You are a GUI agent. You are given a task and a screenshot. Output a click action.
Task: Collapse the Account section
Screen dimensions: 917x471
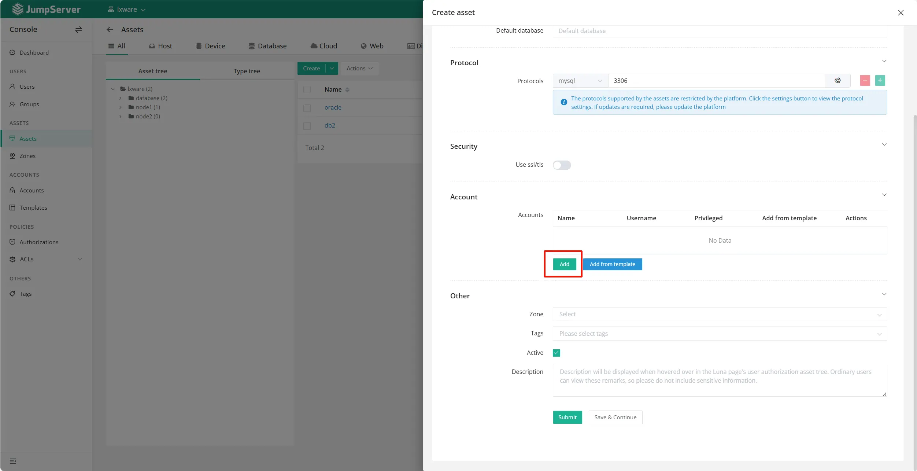coord(884,195)
